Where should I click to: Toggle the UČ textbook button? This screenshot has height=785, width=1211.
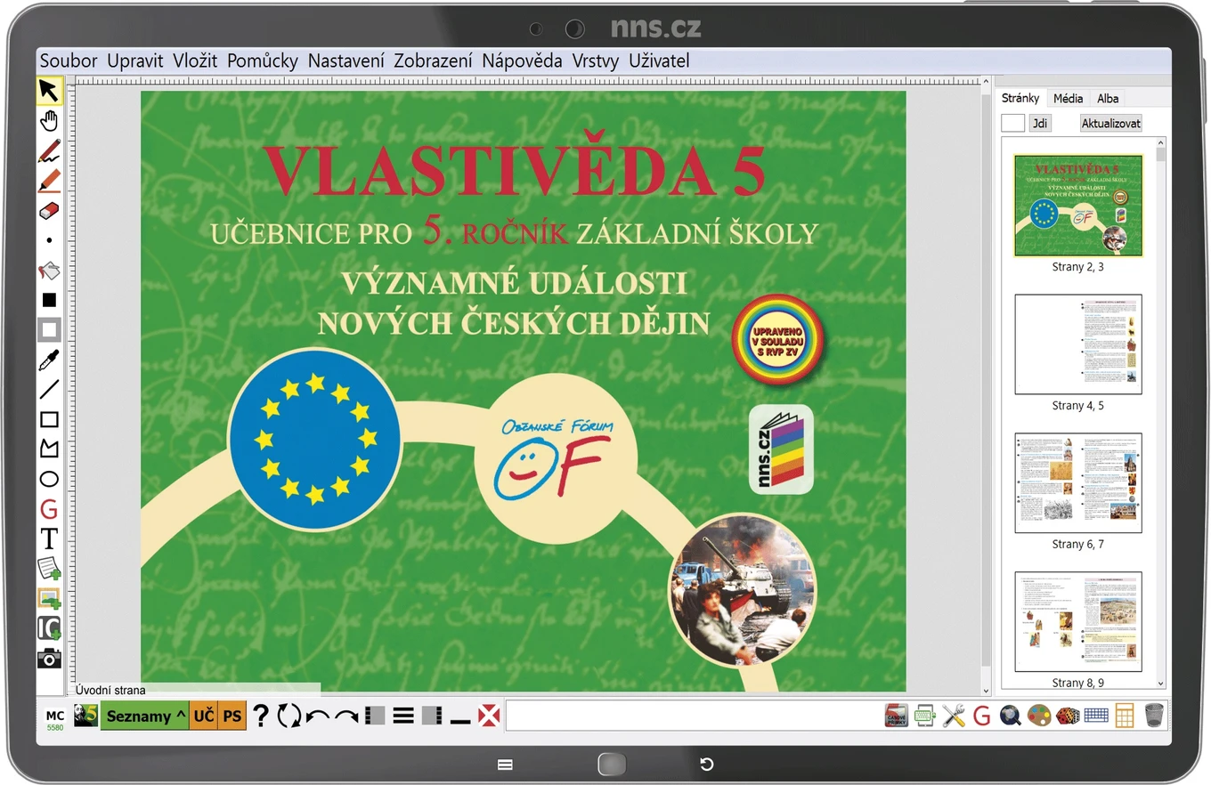coord(204,716)
